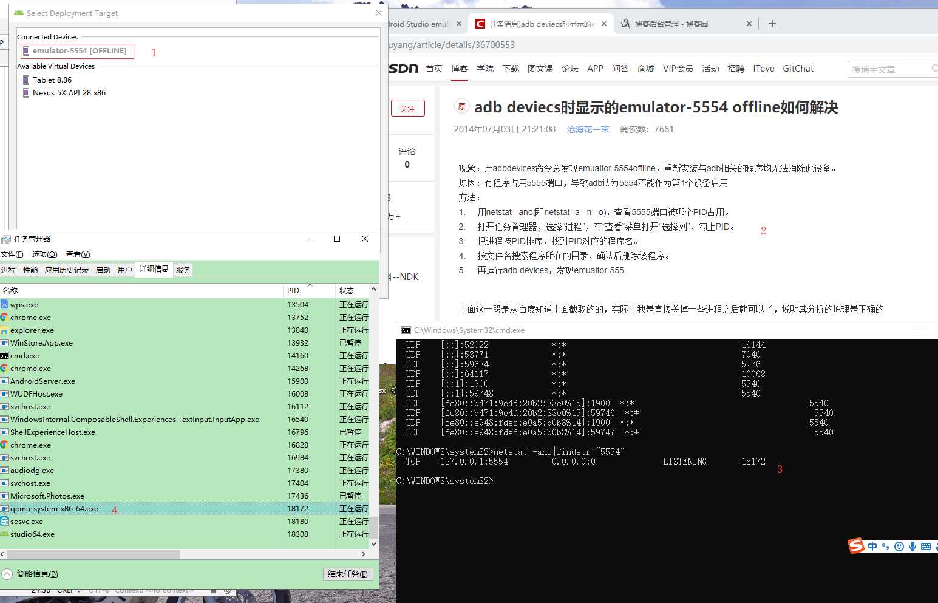Click the search icon in CSDN search box
The height and width of the screenshot is (603, 938).
pos(934,69)
